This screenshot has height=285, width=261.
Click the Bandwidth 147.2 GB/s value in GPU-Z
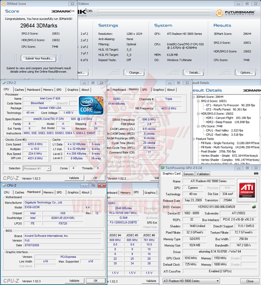click(x=243, y=245)
